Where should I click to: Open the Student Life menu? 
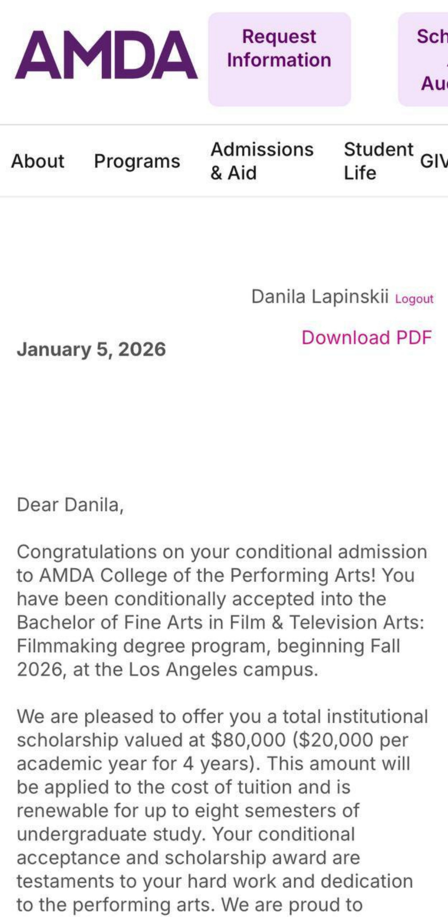coord(378,161)
